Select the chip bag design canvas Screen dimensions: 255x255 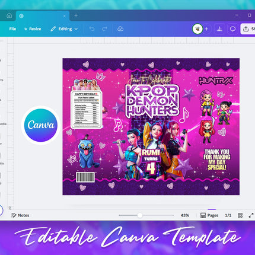point(151,127)
